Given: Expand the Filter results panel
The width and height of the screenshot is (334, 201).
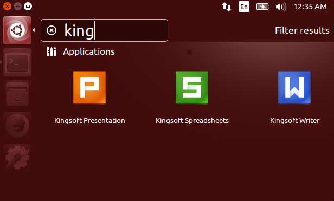Looking at the screenshot, I should [x=302, y=30].
